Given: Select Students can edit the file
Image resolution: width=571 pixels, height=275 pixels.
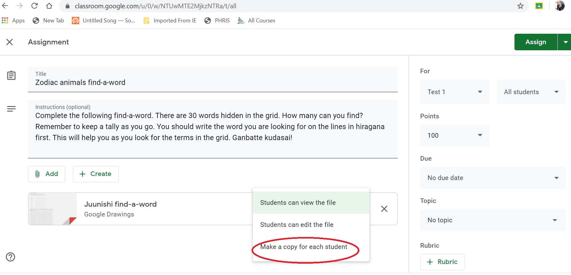Looking at the screenshot, I should click(311, 225).
